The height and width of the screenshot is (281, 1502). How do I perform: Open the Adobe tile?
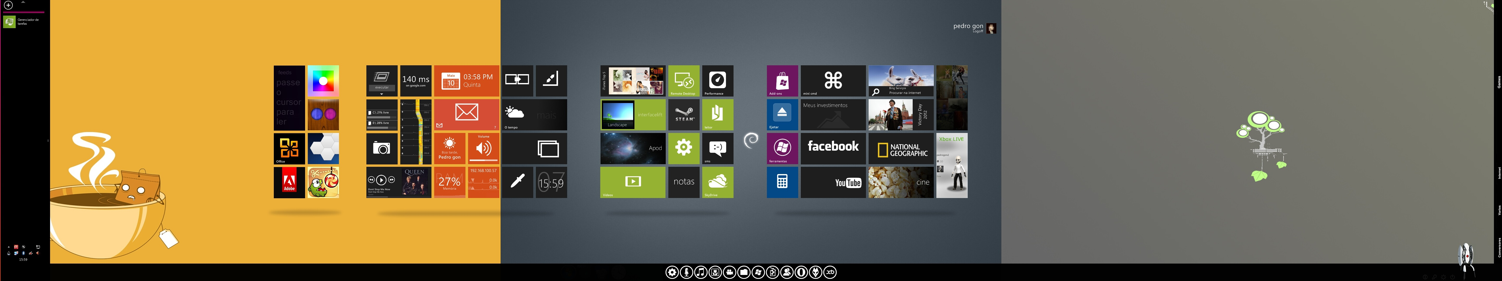[x=289, y=182]
